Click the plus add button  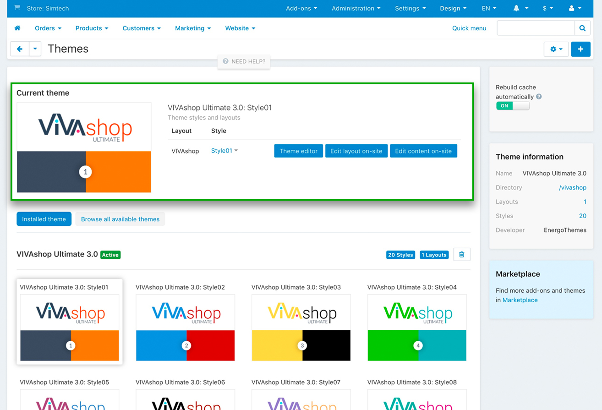pyautogui.click(x=580, y=49)
